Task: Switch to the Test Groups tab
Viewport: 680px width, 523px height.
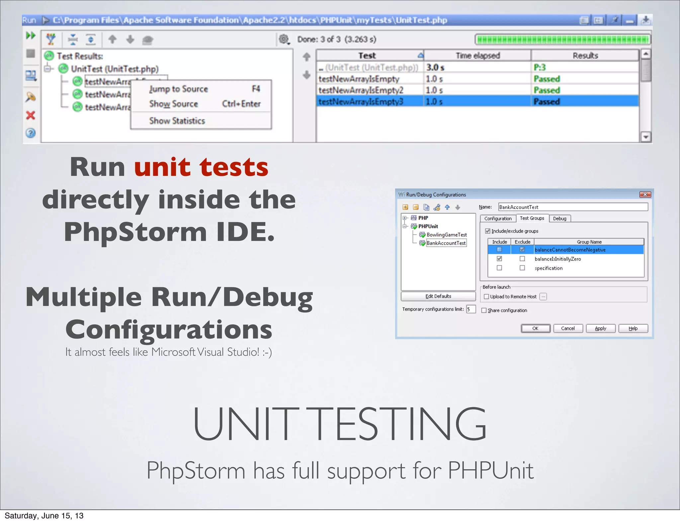Action: click(532, 218)
